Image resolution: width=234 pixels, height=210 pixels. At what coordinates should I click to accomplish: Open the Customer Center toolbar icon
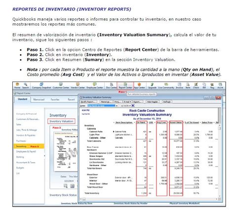point(61,85)
